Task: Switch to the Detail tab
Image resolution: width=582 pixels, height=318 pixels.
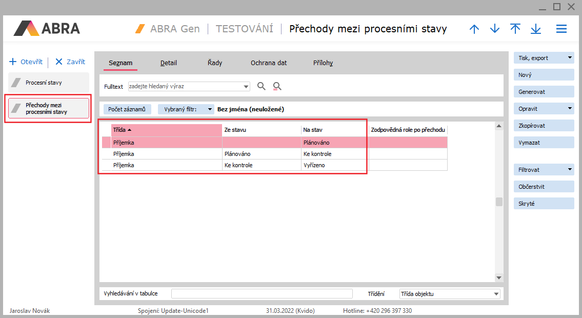Action: point(169,63)
